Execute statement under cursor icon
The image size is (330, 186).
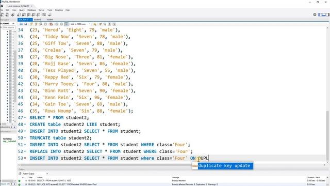(36, 24)
